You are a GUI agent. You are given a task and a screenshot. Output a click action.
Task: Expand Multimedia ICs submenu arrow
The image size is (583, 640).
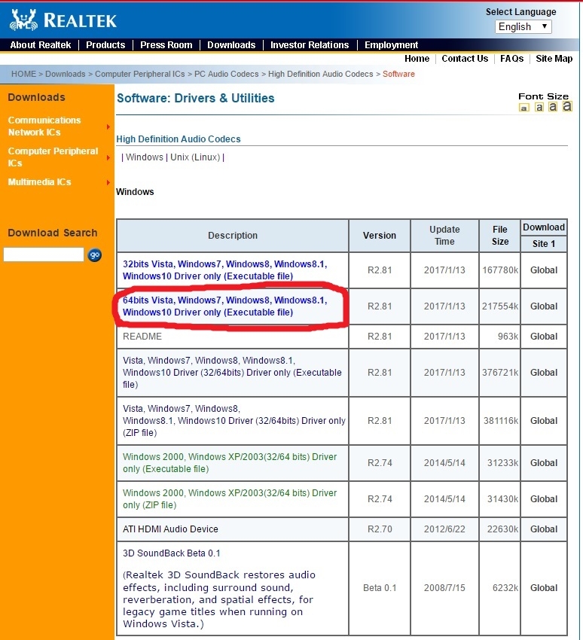[x=108, y=182]
